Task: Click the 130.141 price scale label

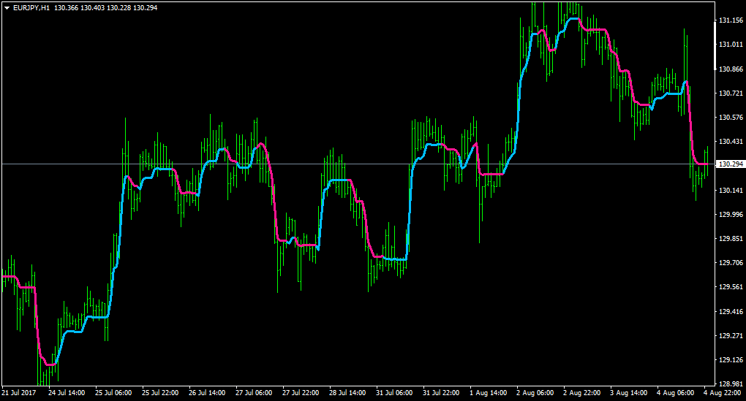Action: click(731, 191)
